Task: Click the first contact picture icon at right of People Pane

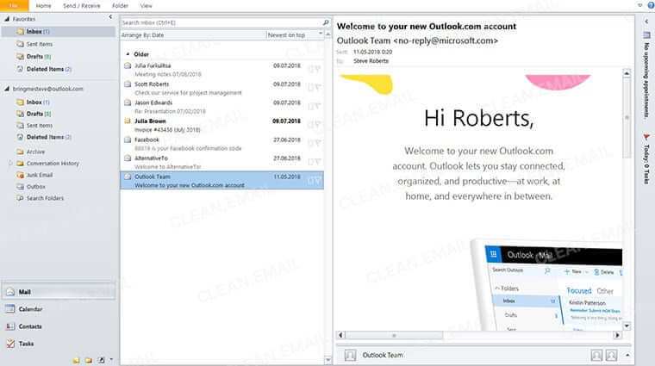Action: pos(596,355)
